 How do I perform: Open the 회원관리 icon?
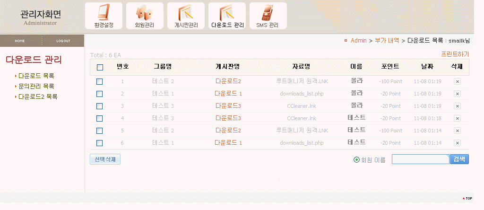tap(145, 16)
